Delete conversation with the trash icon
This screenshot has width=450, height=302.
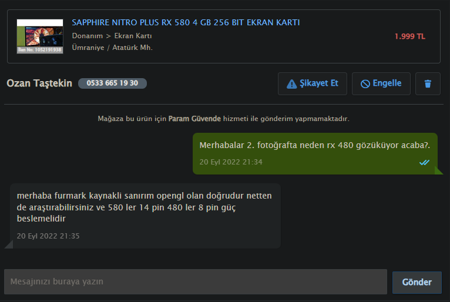428,83
